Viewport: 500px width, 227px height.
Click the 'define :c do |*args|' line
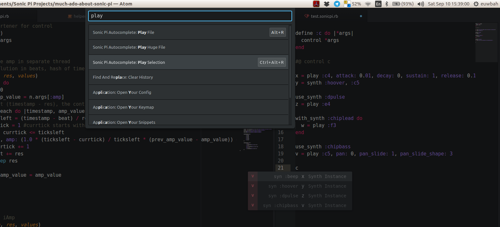coord(324,33)
